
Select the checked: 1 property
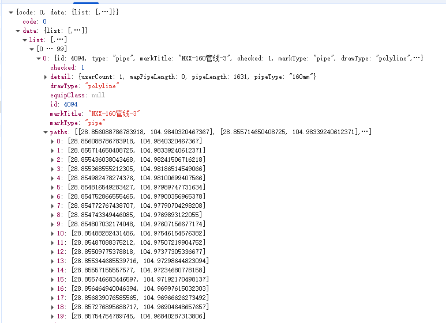[63, 67]
